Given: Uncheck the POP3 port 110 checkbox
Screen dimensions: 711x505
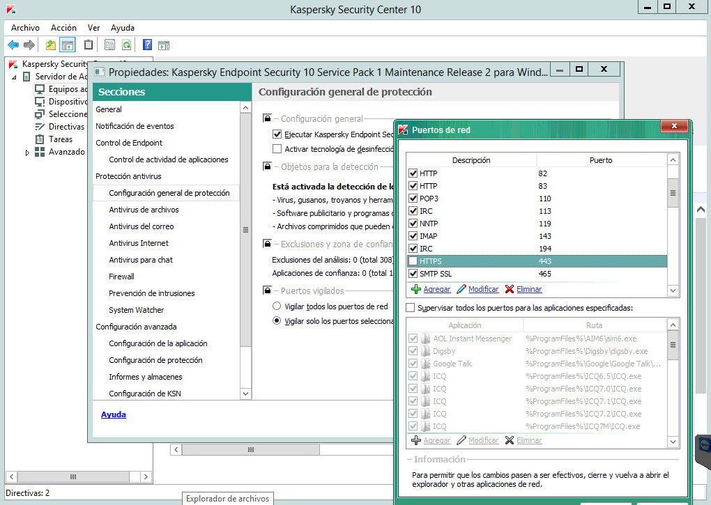Looking at the screenshot, I should (x=413, y=199).
